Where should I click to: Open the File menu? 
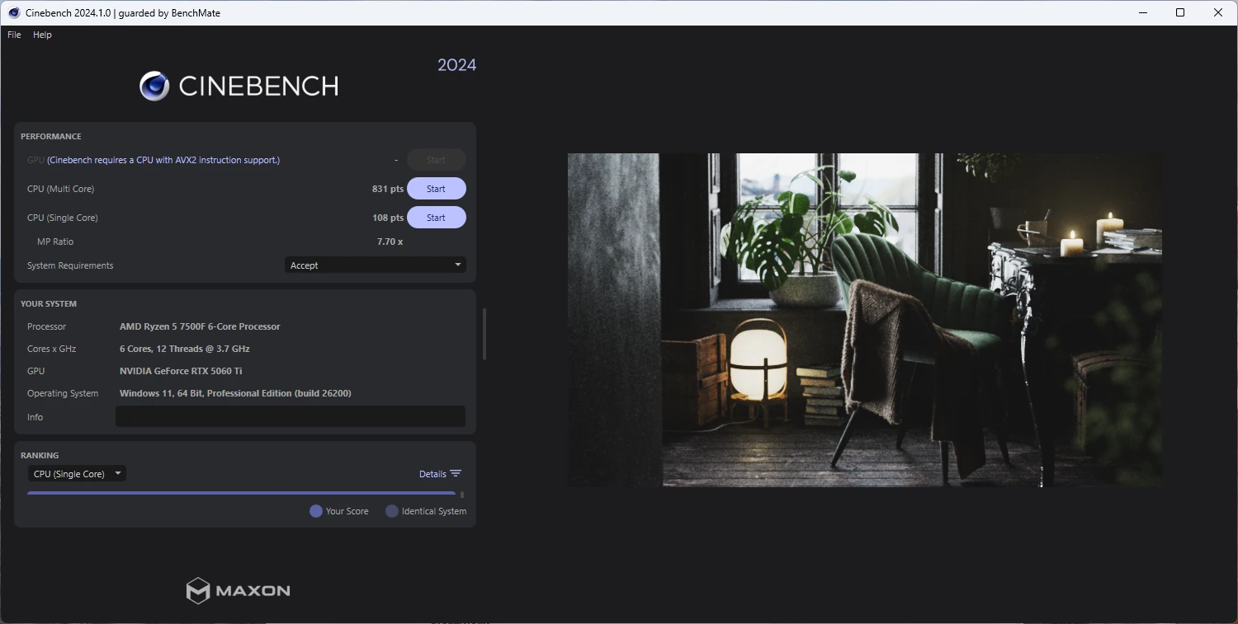pyautogui.click(x=14, y=35)
